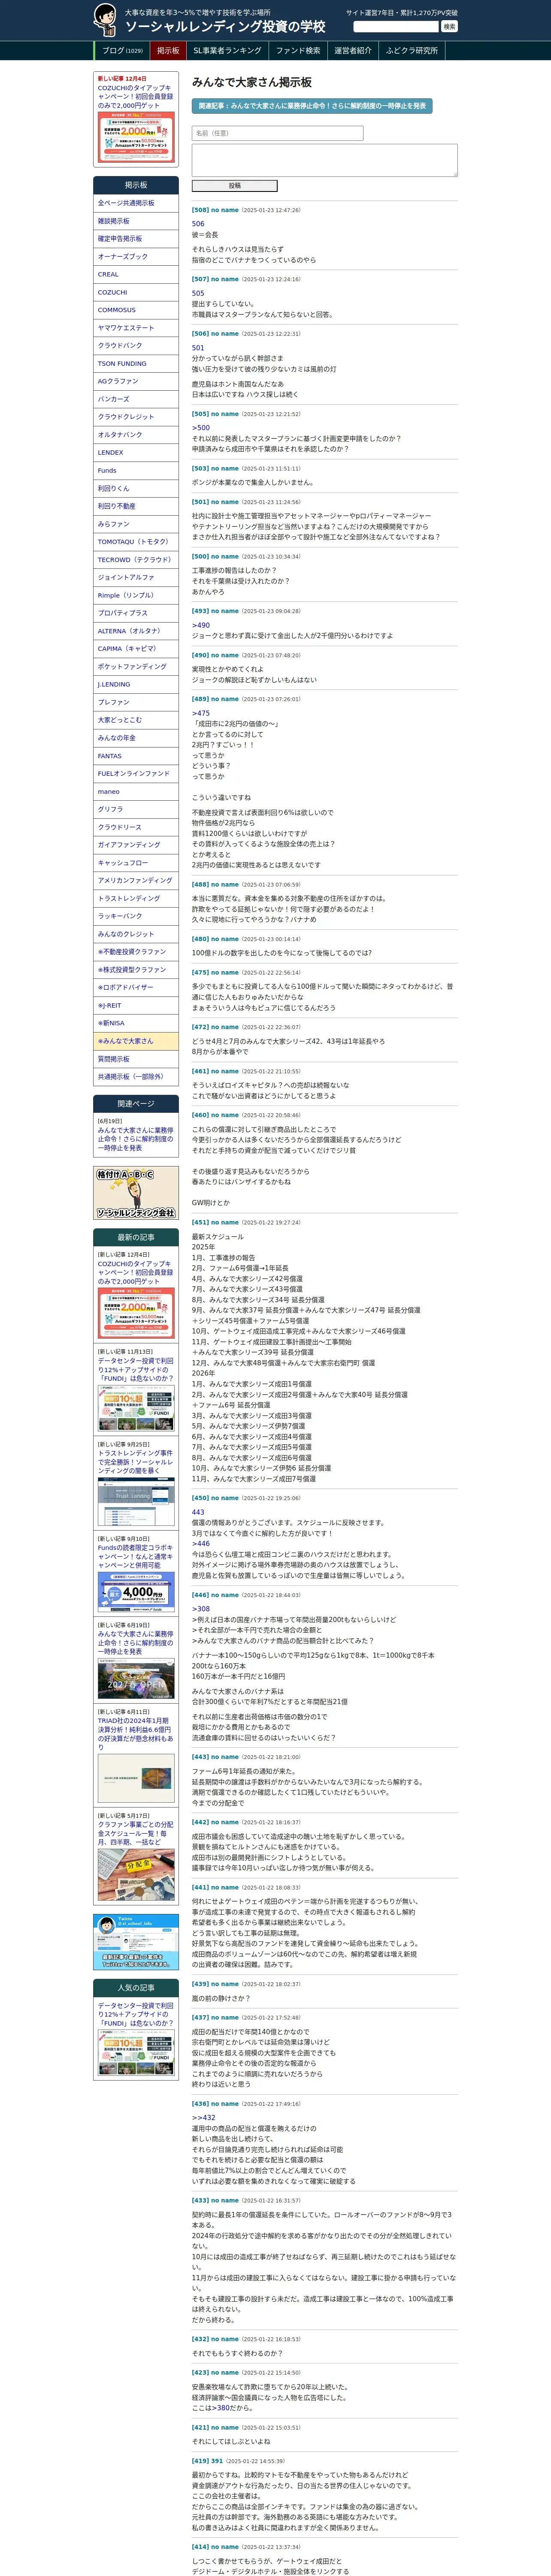Open the CREAL board link
The width and height of the screenshot is (551, 2576).
[x=136, y=274]
